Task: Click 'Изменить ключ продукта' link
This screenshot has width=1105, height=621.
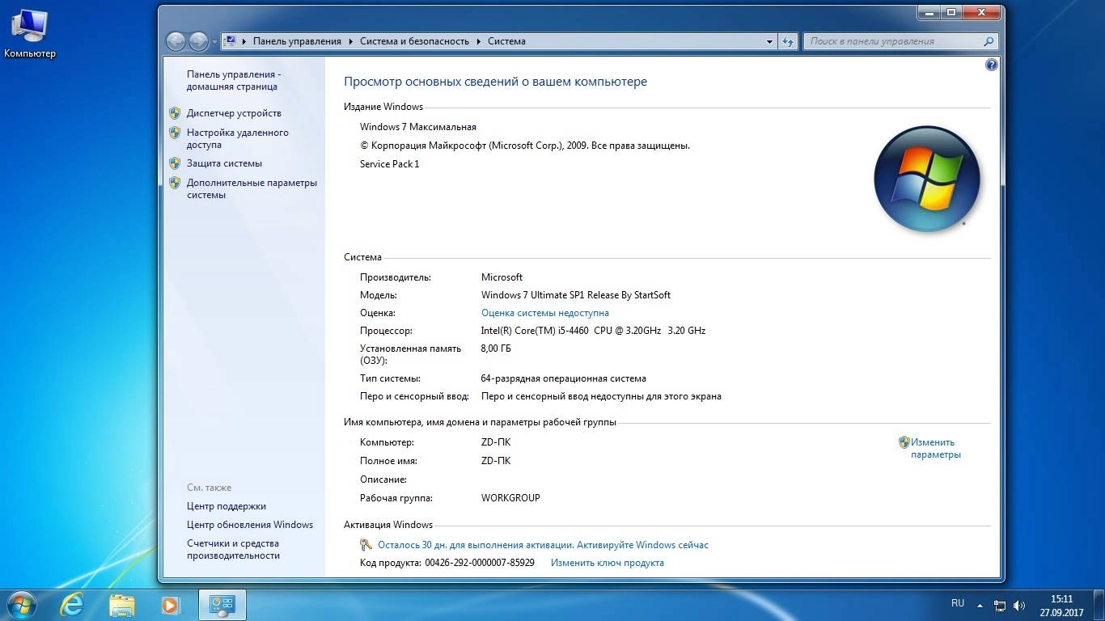Action: click(608, 563)
